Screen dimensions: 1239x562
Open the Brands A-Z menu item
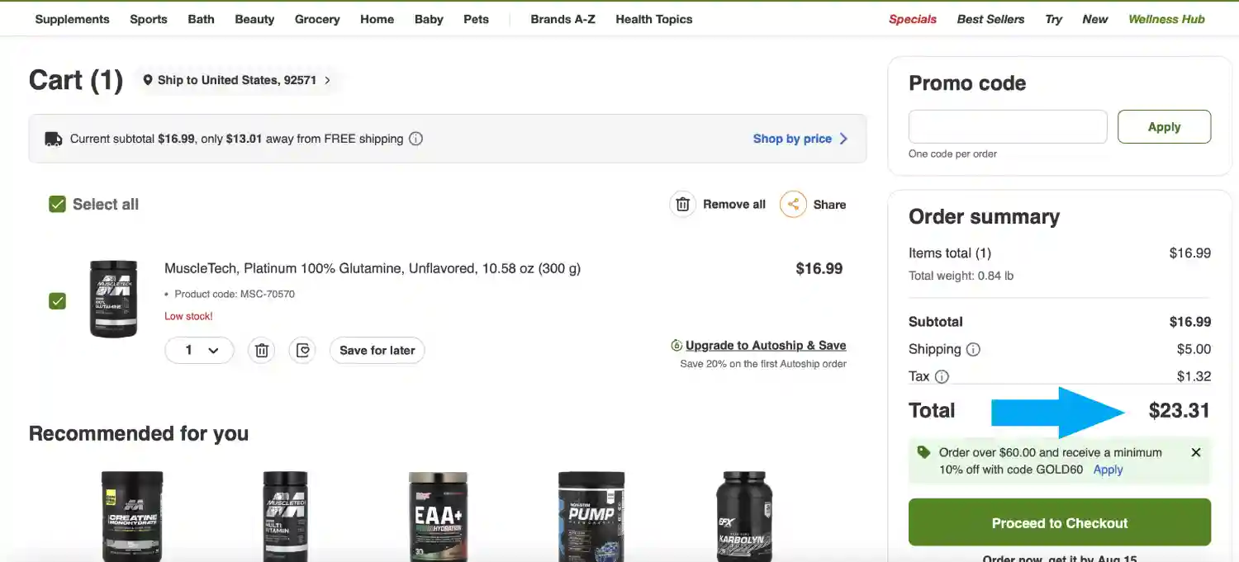563,19
